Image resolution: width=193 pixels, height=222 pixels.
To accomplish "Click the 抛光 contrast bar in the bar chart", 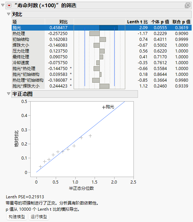I will [x=109, y=28].
